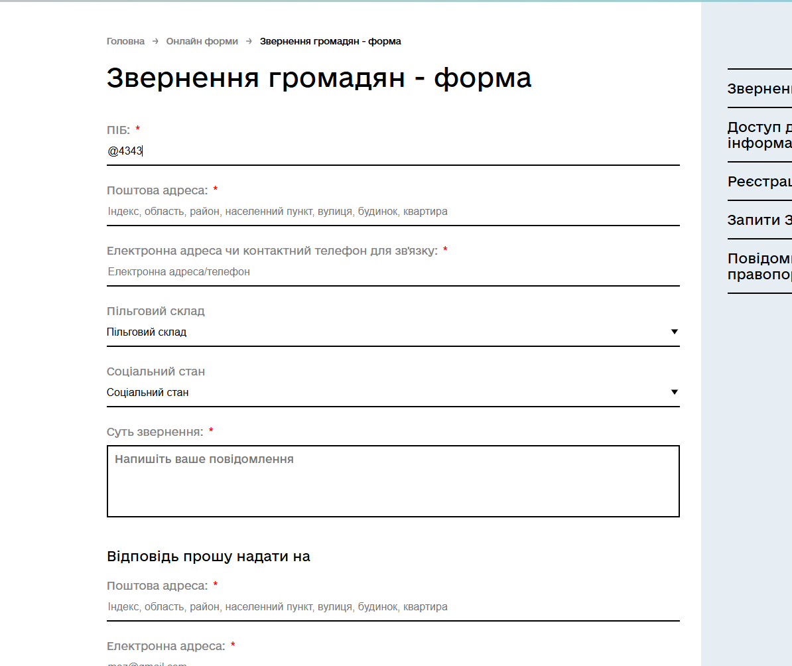The height and width of the screenshot is (666, 792).
Task: Select the Реєстрація sidebar menu item
Action: pos(759,181)
